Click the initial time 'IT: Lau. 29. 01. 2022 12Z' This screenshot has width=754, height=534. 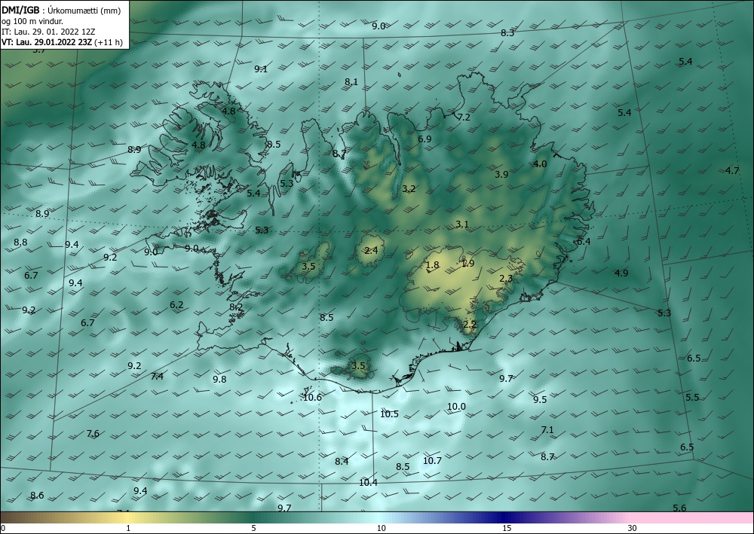48,31
